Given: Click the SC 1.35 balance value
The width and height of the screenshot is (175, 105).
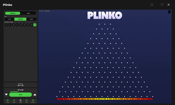Looking at the screenshot, I should tap(20, 85).
